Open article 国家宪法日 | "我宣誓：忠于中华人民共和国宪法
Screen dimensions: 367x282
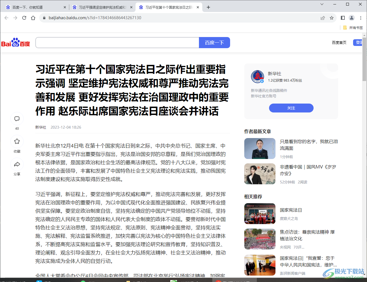tap(308, 261)
